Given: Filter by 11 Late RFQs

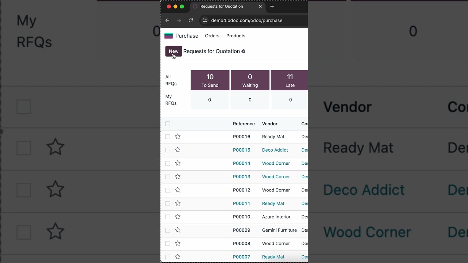Looking at the screenshot, I should click(290, 80).
